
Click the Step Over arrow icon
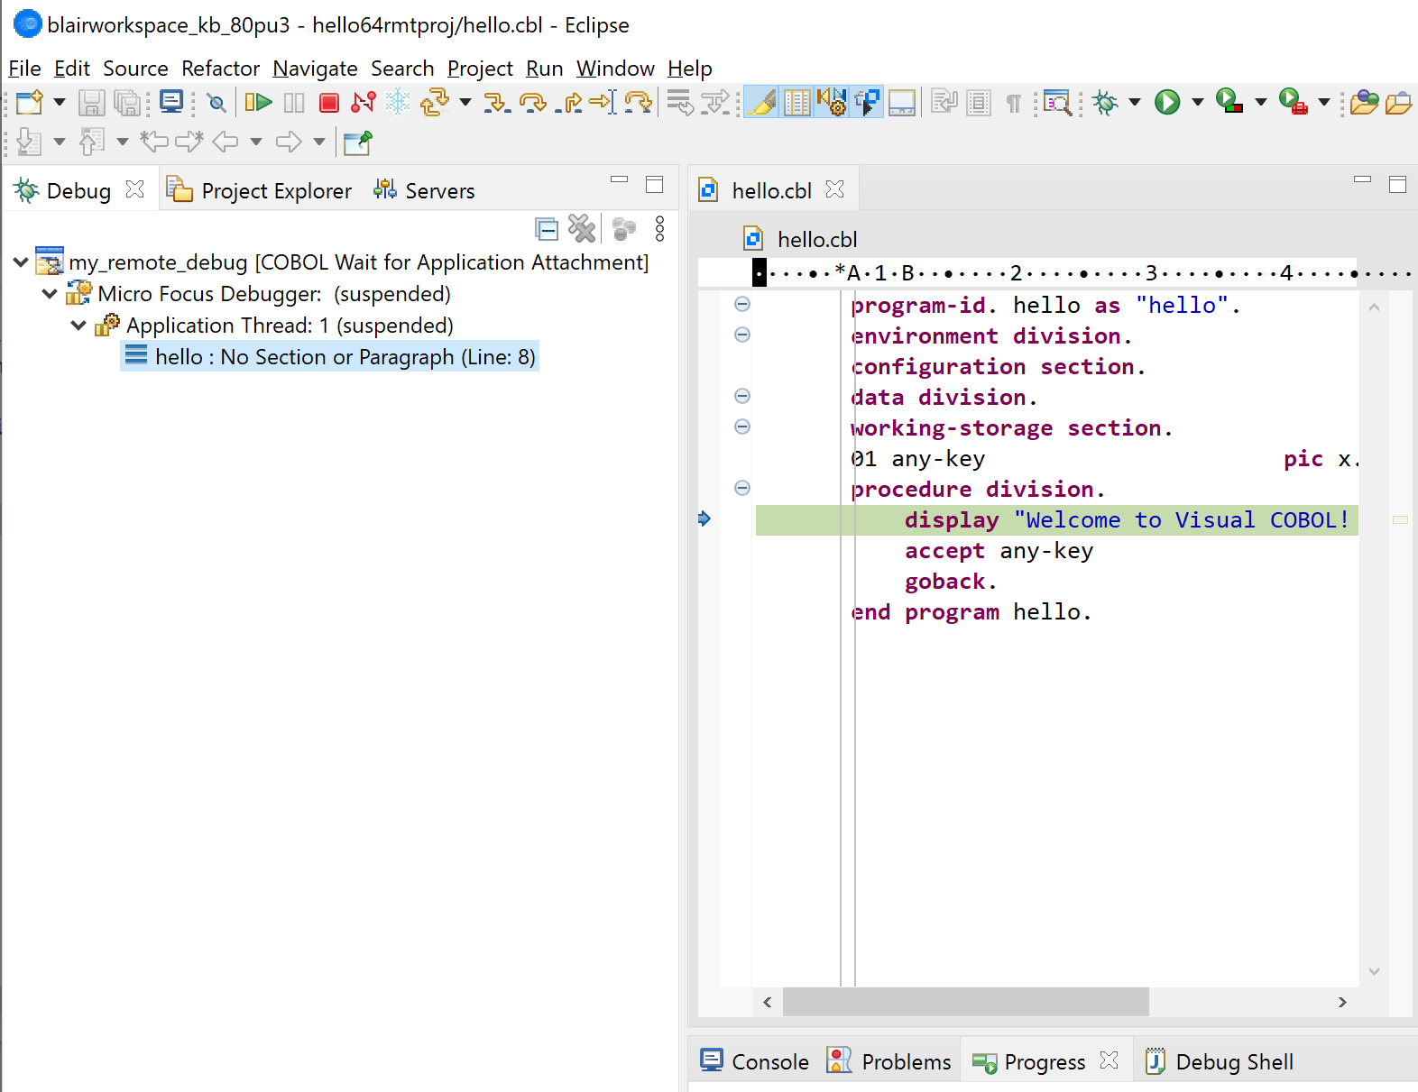tap(533, 103)
